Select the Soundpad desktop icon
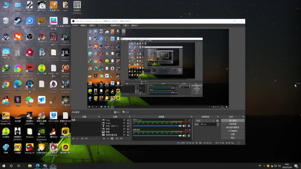Viewport: 301px width, 169px height. [30, 54]
